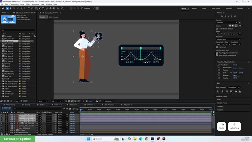
Task: Open the preview Resolution dropdown
Action: [x=236, y=44]
